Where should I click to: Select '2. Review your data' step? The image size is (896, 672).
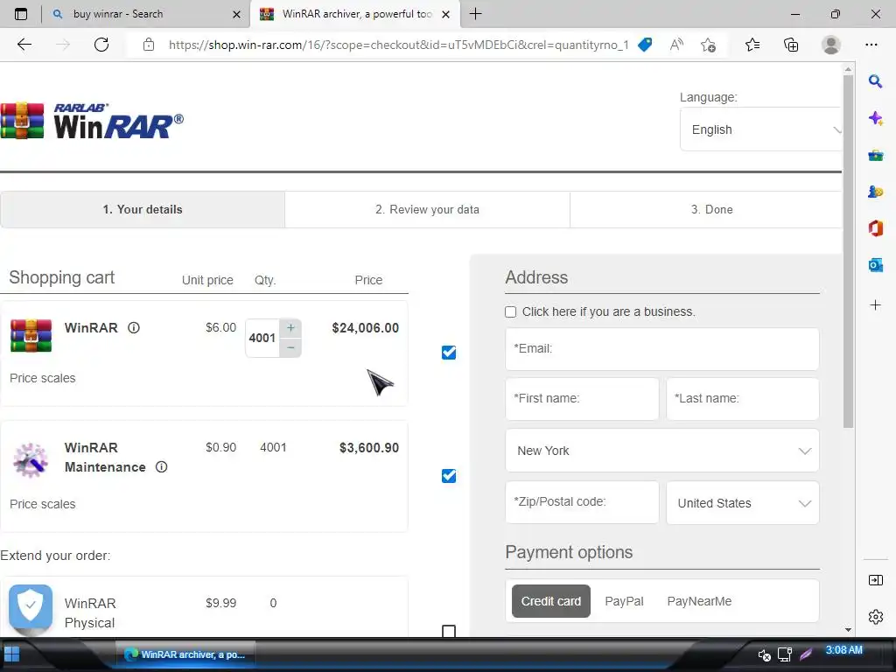tap(427, 210)
